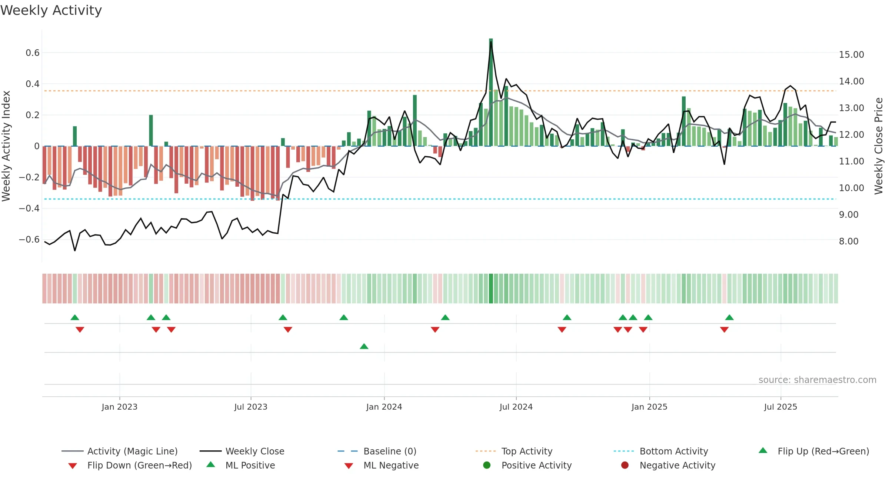Click the Jan 2024 axis label
This screenshot has width=889, height=500.
(384, 407)
